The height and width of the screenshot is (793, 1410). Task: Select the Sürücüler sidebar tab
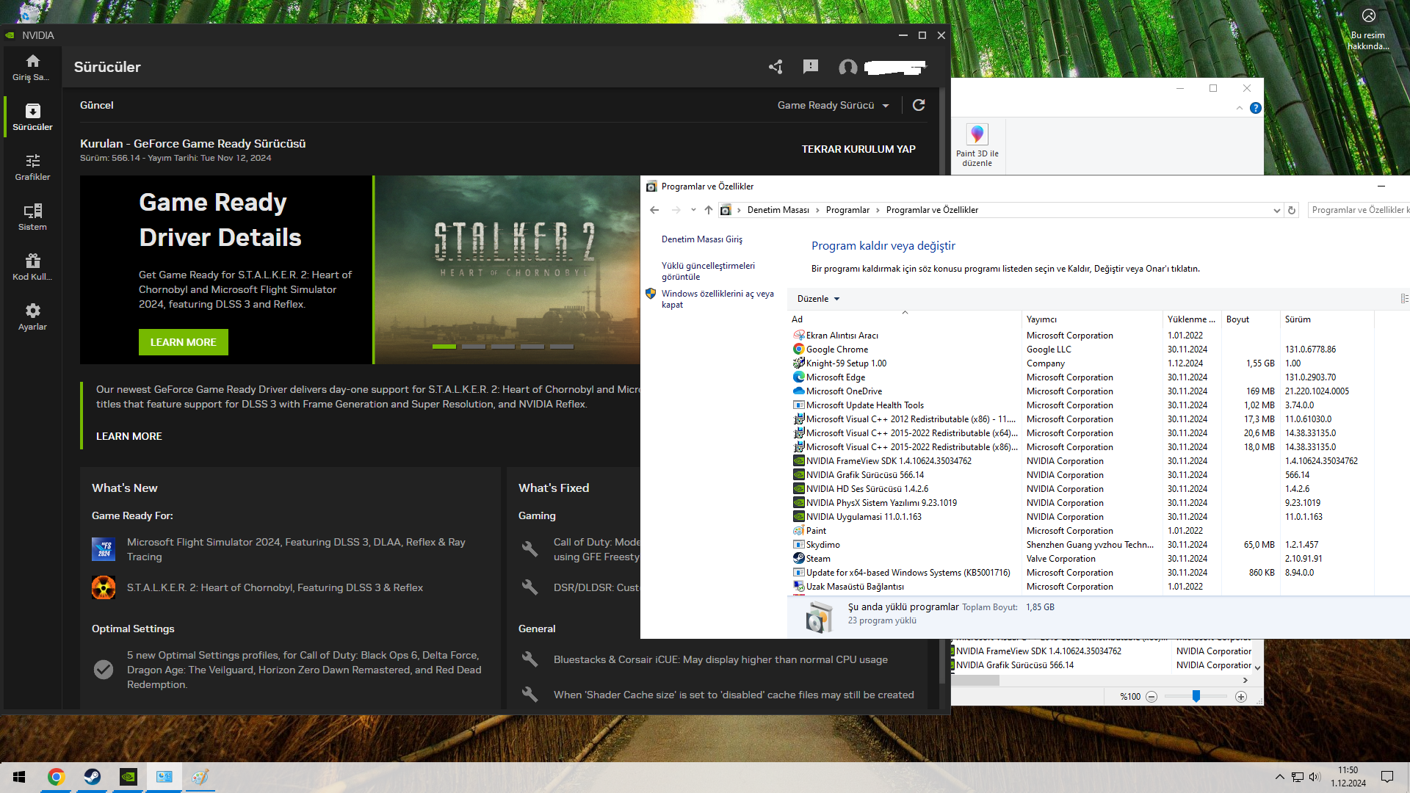pos(32,117)
